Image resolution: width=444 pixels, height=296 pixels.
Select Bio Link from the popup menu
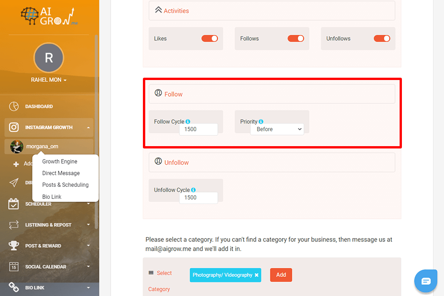(x=52, y=197)
